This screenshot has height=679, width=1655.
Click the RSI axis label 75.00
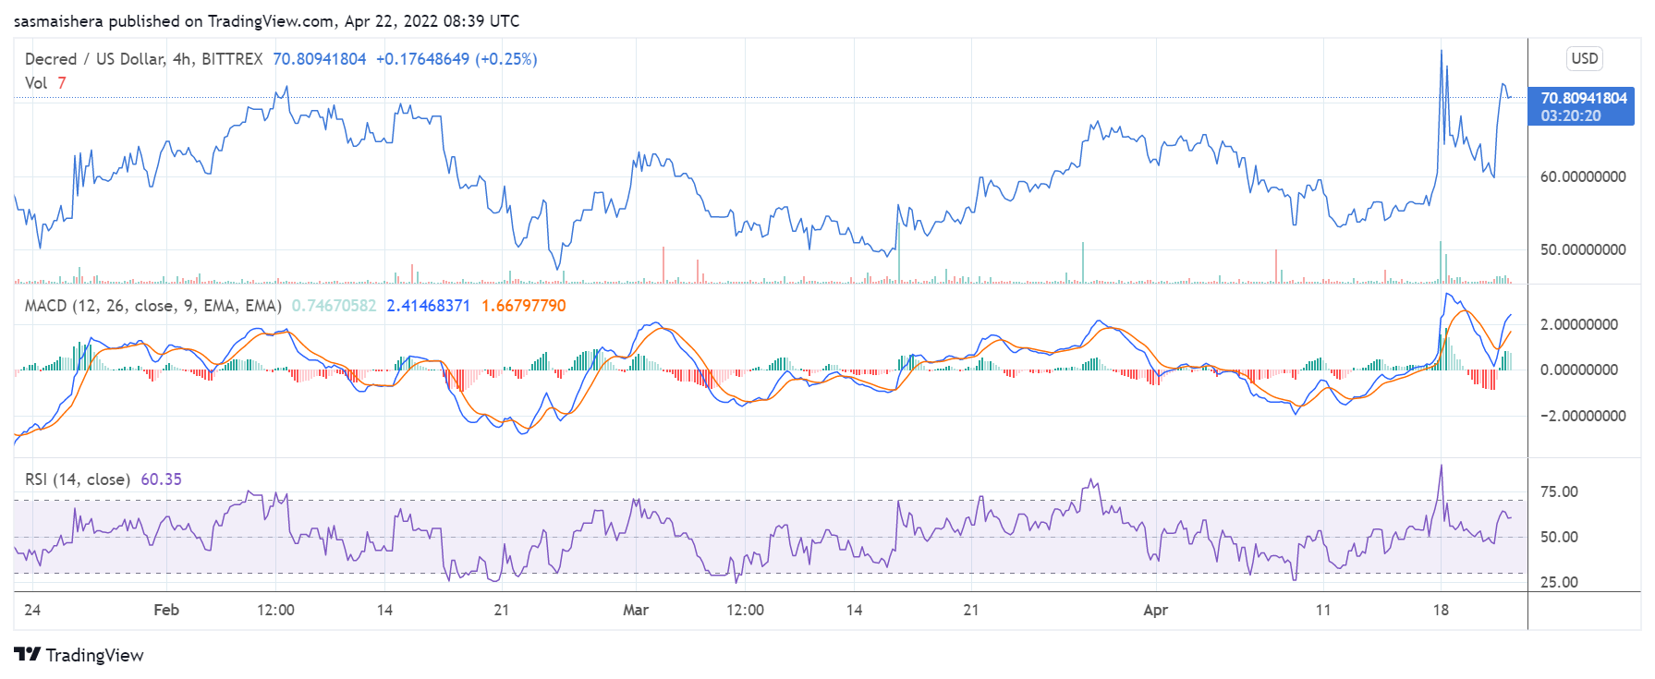point(1559,491)
